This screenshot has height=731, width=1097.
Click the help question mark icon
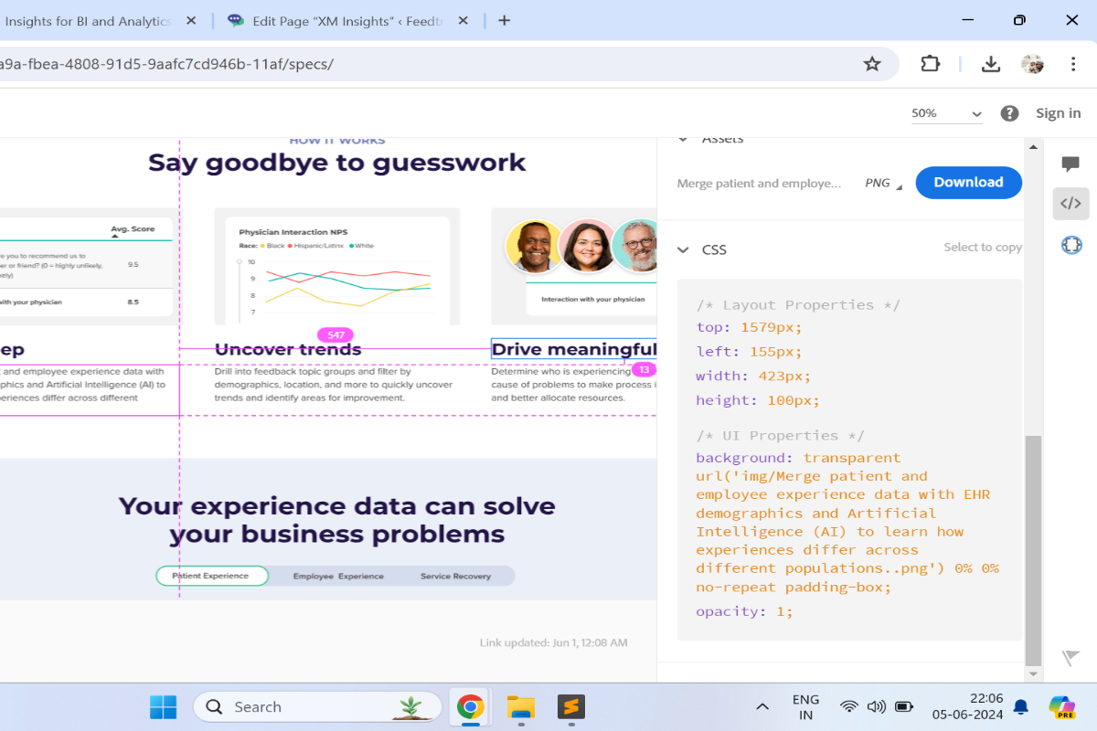click(x=1009, y=113)
